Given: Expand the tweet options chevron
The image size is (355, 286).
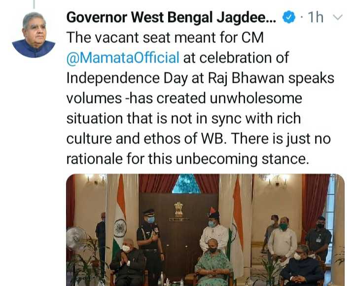Looking at the screenshot, I should (338, 17).
